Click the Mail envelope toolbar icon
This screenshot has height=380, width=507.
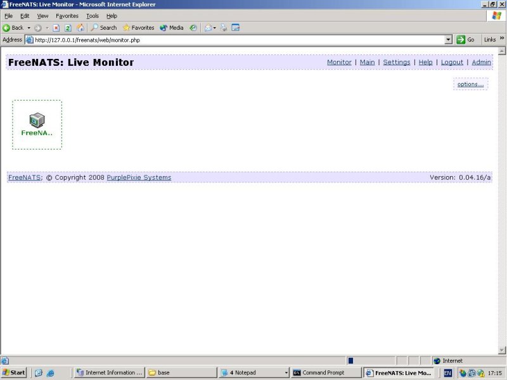click(209, 28)
